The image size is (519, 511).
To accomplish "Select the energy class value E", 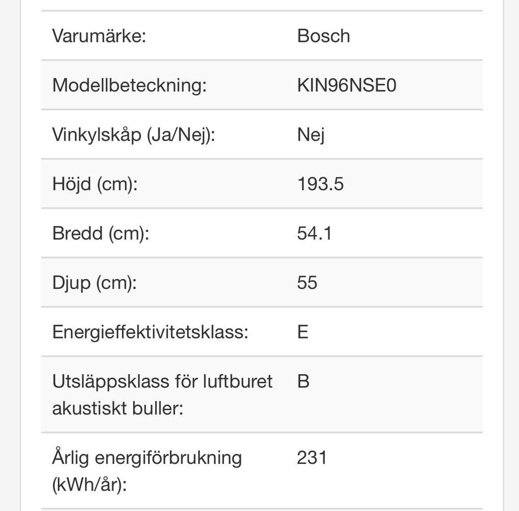I will [x=303, y=331].
